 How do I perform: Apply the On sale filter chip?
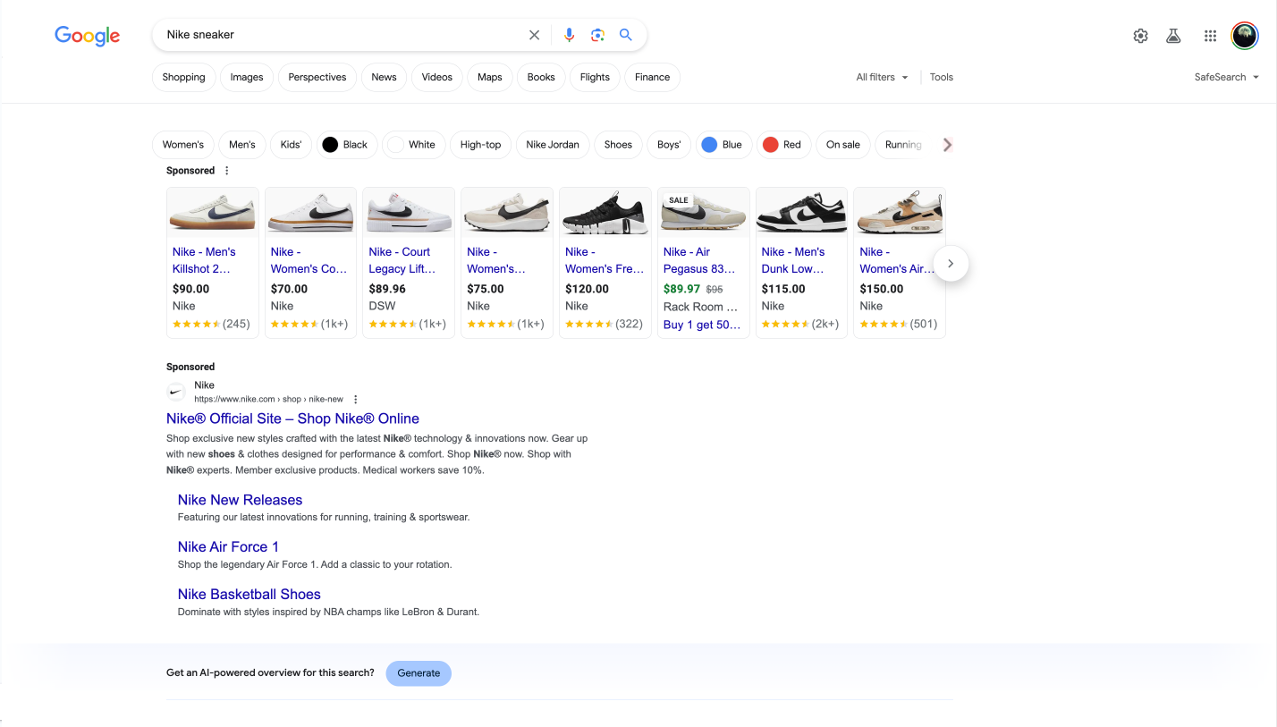(843, 145)
